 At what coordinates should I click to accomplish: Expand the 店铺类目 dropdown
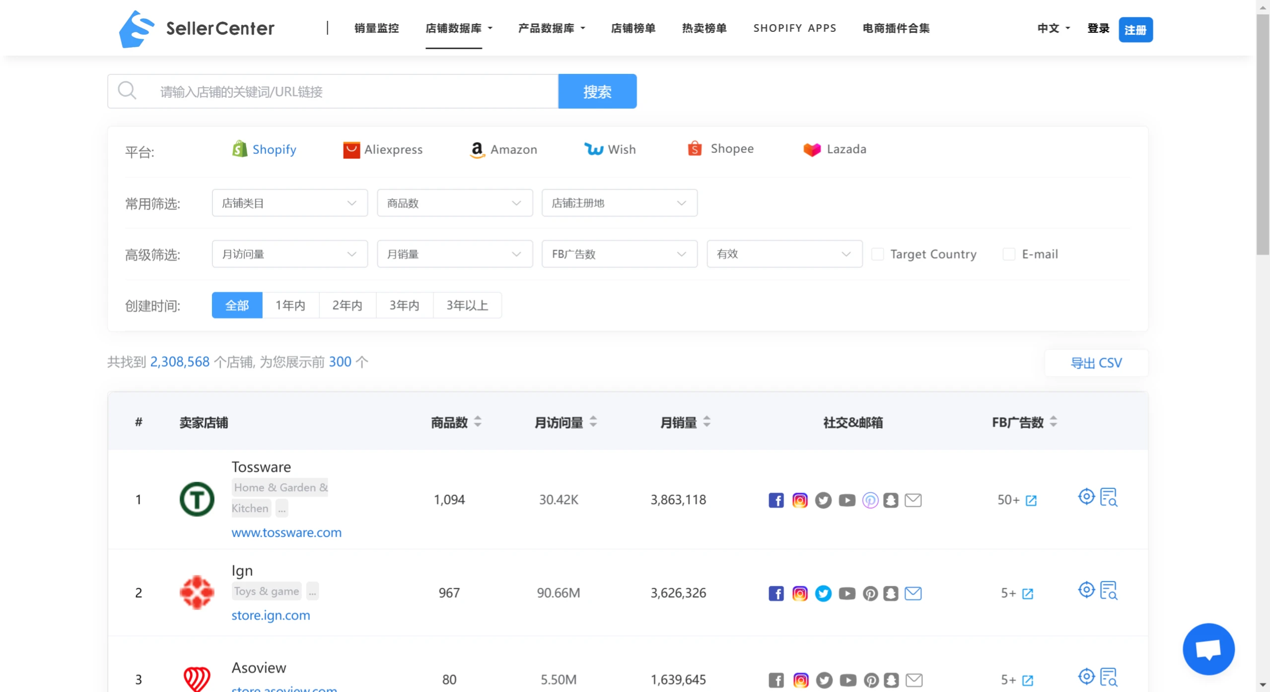(x=289, y=203)
